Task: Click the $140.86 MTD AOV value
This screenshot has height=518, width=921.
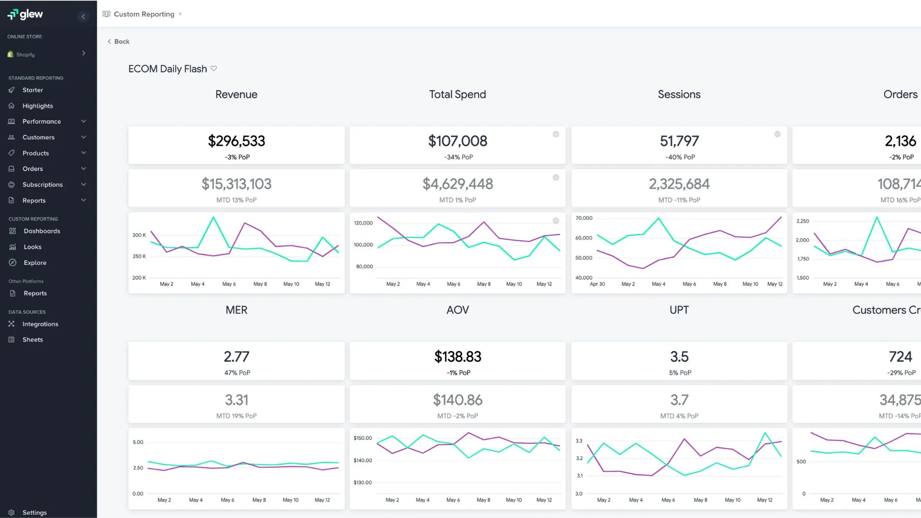Action: tap(458, 400)
